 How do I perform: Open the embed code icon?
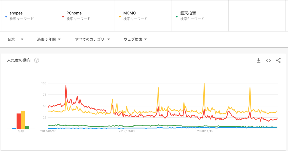[x=268, y=60]
